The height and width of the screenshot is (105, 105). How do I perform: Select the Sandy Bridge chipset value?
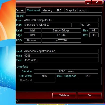pyautogui.click(x=61, y=30)
